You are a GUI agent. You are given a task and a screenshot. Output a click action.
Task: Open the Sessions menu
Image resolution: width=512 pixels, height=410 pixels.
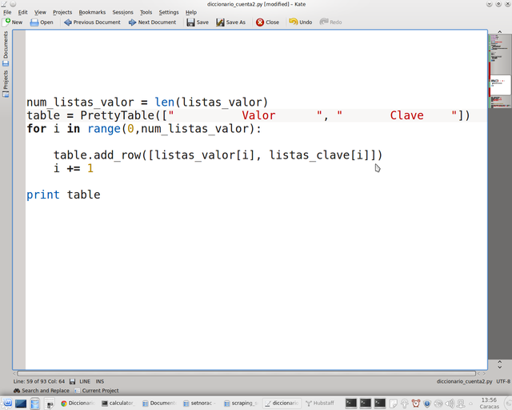point(122,13)
